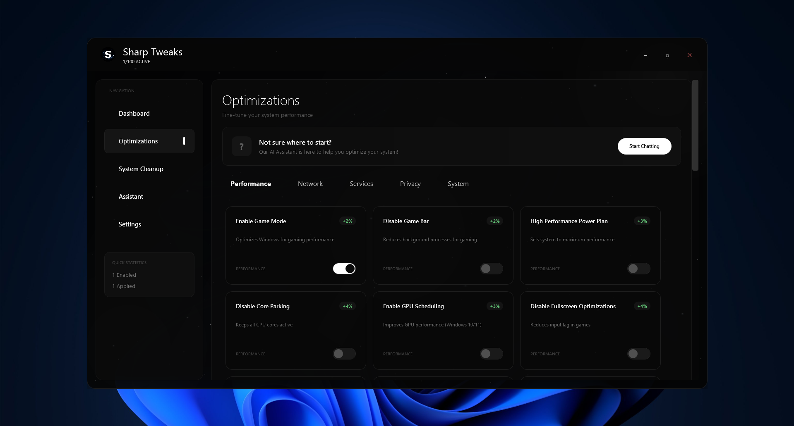Screen dimensions: 794x426
Task: View the System optimizations tab
Action: (x=458, y=183)
